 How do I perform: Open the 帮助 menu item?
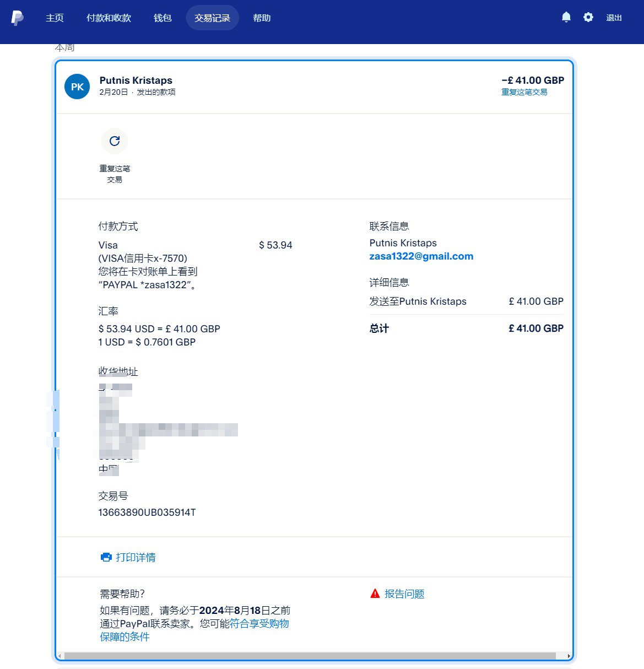click(262, 18)
